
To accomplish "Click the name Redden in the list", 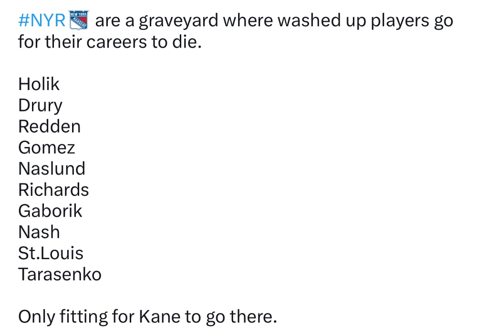I will (x=50, y=126).
